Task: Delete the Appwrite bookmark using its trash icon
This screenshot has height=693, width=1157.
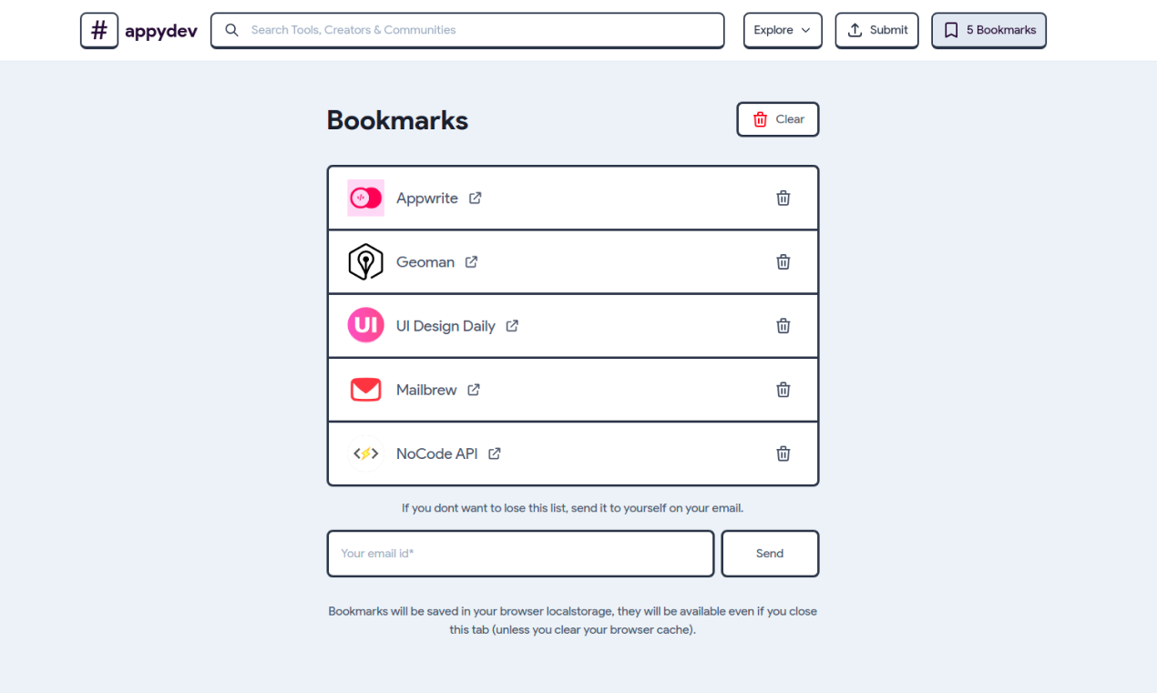Action: (x=783, y=198)
